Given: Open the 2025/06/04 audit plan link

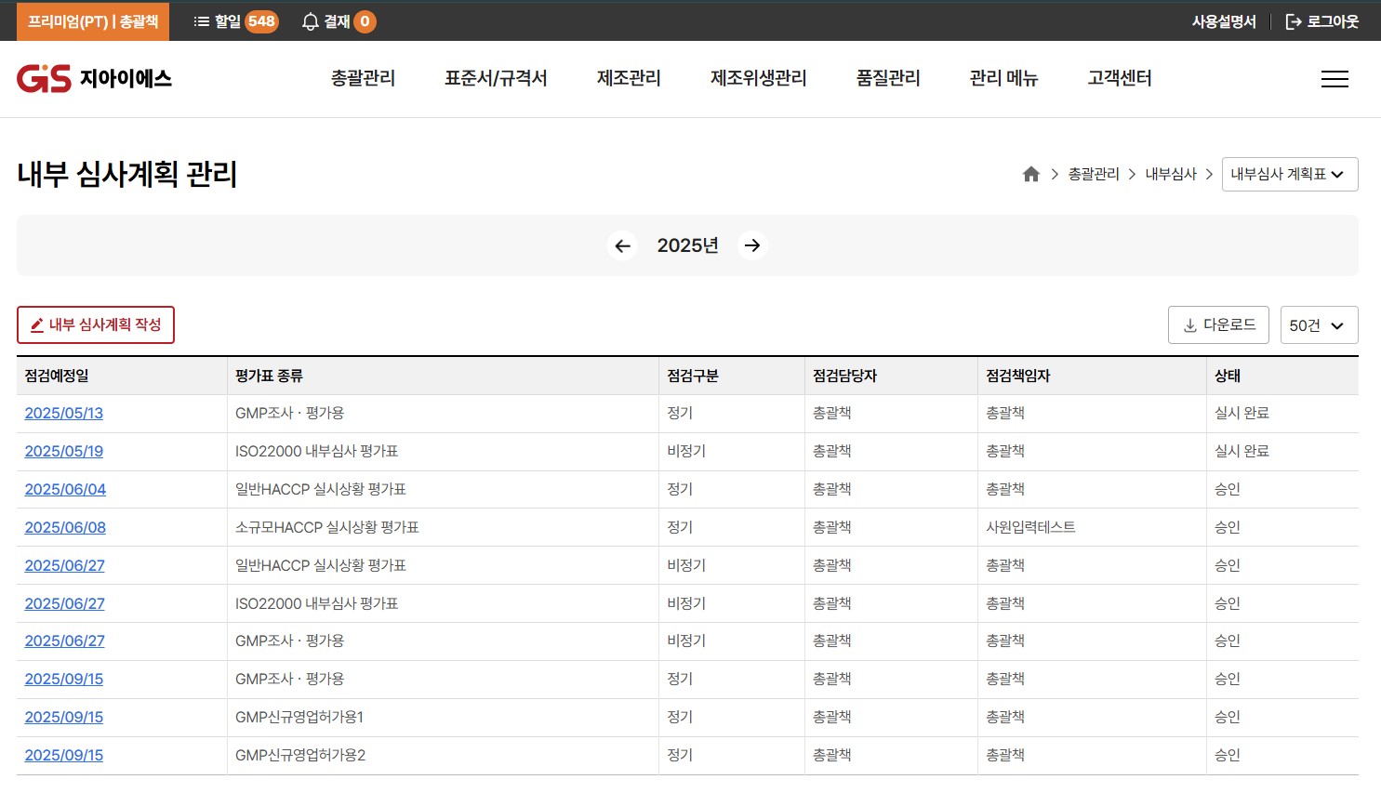Looking at the screenshot, I should pos(65,490).
